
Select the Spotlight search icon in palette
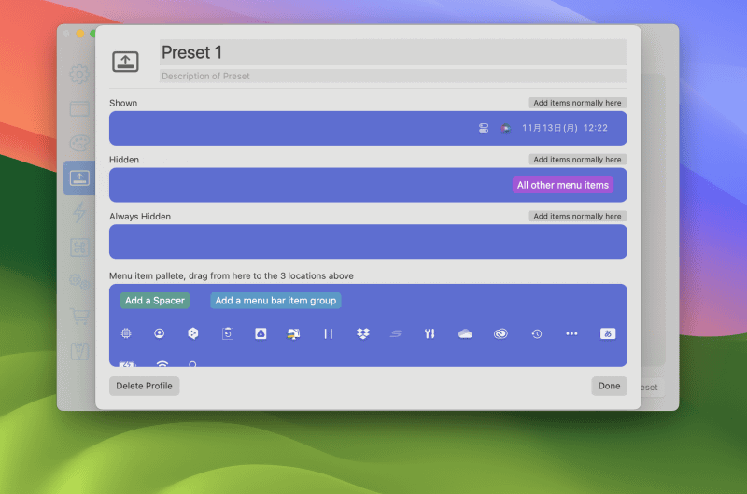[x=192, y=364]
